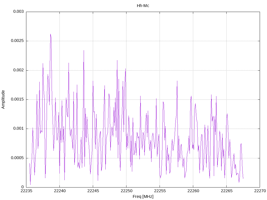Click the 0.002 y-axis tick label
Viewport: 267px width, 200px height.
click(x=19, y=70)
